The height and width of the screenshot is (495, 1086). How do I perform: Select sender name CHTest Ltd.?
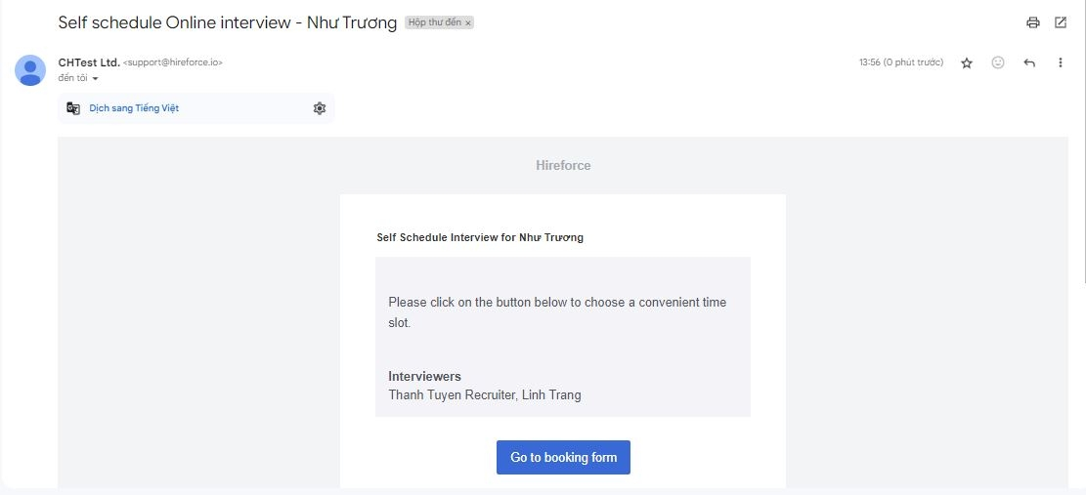pos(89,62)
